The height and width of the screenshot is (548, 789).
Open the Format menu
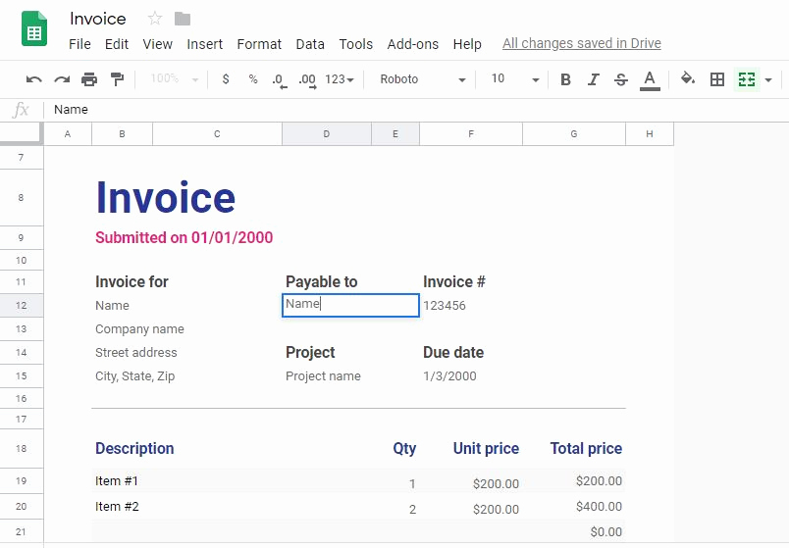[259, 44]
